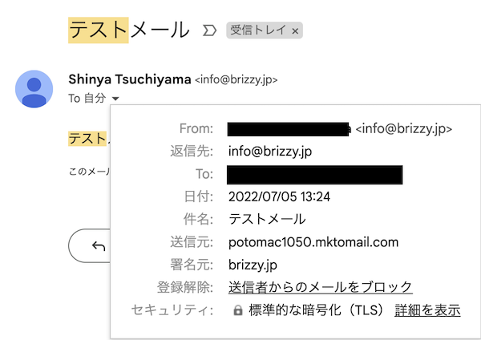Click the importance marker beside the subject
This screenshot has height=340, width=481.
pyautogui.click(x=209, y=30)
